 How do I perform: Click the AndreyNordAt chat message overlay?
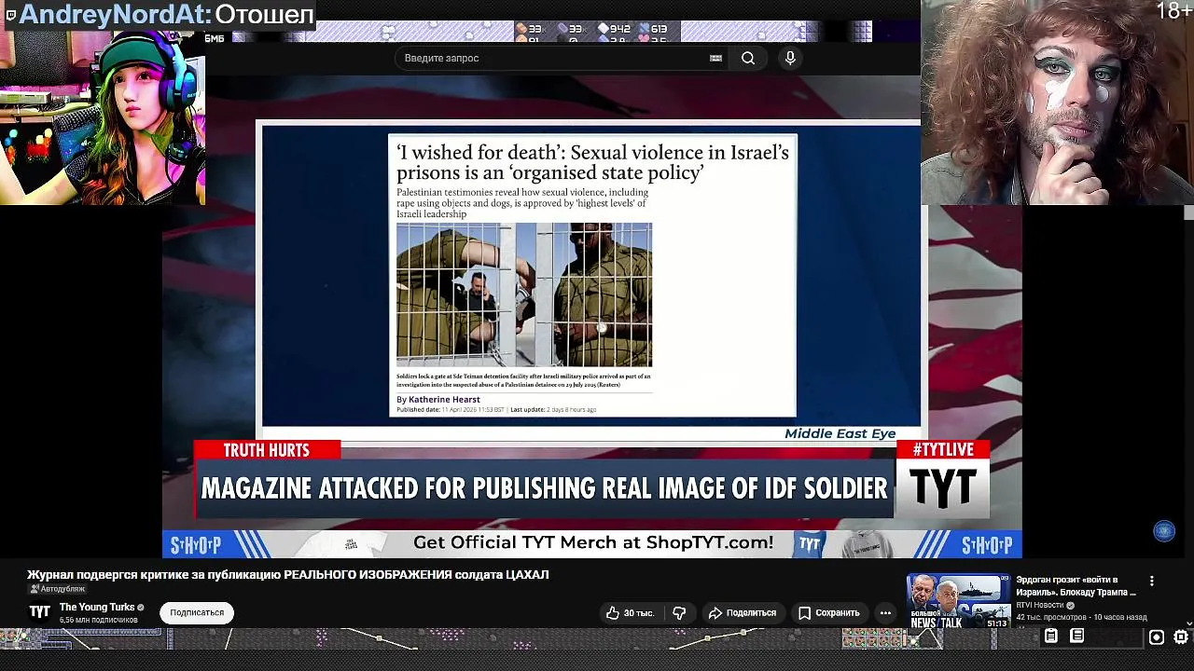[160, 14]
